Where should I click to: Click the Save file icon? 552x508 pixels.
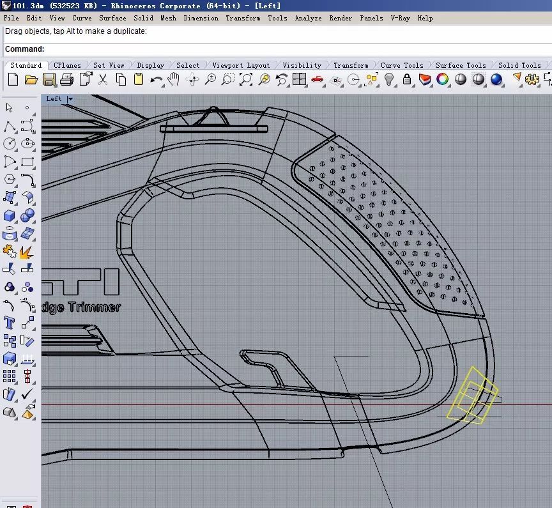tap(49, 80)
